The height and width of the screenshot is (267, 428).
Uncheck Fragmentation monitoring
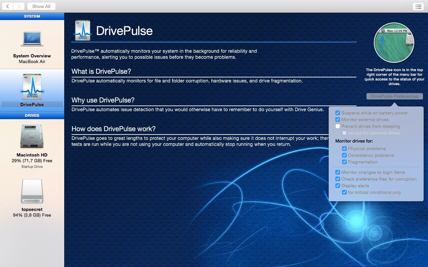344,162
